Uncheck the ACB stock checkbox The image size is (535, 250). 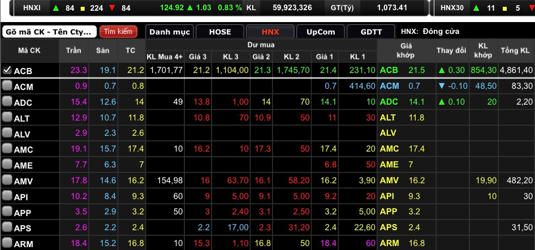[7, 70]
